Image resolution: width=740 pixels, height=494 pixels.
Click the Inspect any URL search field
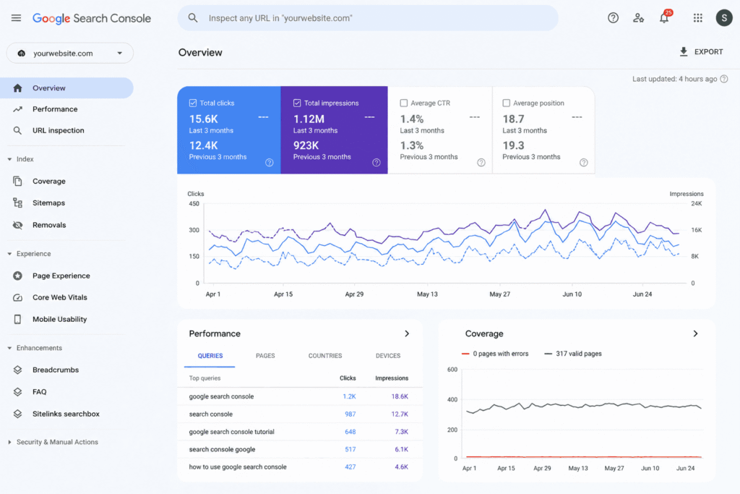tap(368, 18)
